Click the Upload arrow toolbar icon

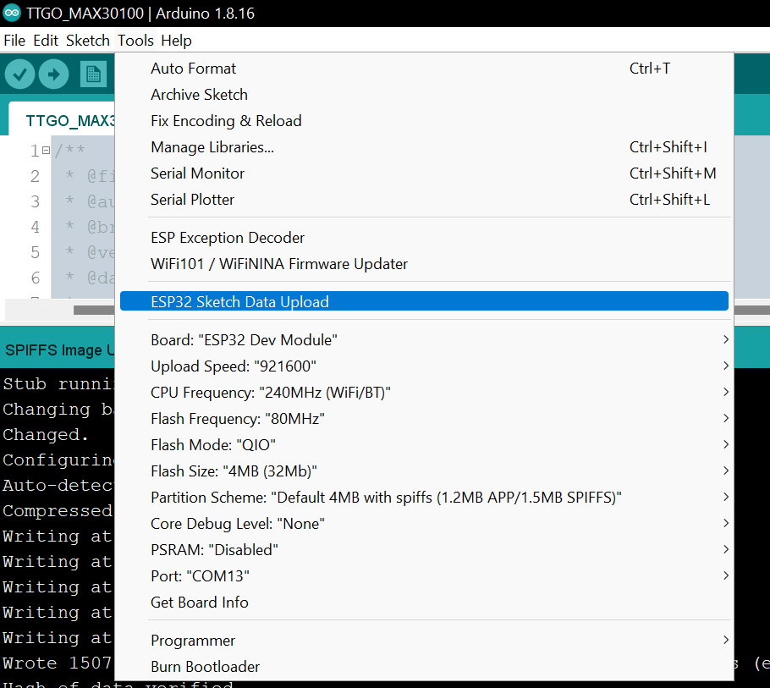pyautogui.click(x=54, y=74)
